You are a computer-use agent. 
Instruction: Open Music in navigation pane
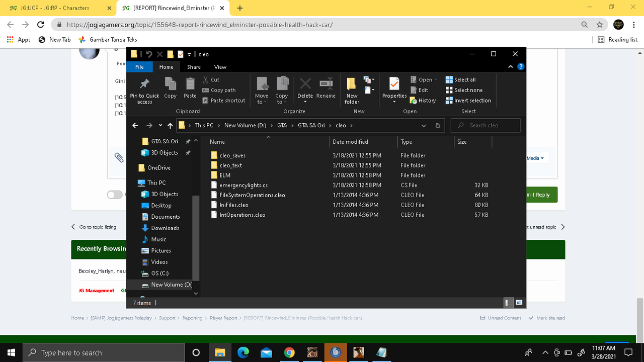tap(158, 239)
